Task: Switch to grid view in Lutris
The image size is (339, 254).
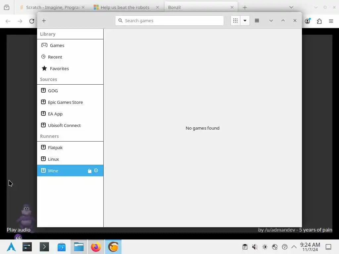Action: pyautogui.click(x=235, y=21)
